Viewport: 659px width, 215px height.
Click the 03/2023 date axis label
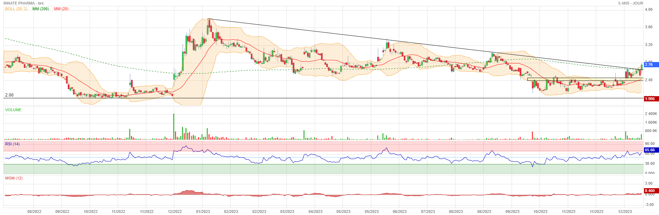pyautogui.click(x=287, y=212)
